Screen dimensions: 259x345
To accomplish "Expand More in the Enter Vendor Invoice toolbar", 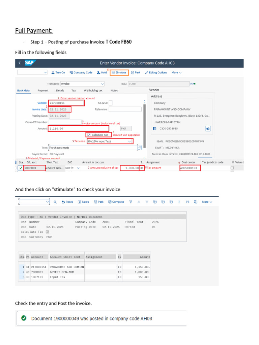I will (x=176, y=73).
